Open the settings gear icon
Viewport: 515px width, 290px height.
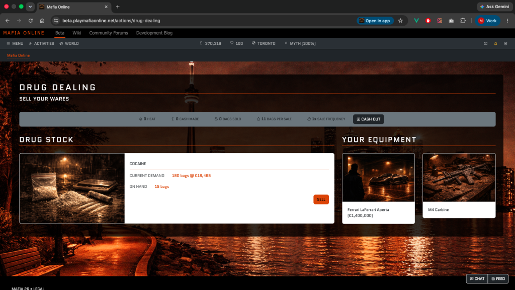click(505, 43)
